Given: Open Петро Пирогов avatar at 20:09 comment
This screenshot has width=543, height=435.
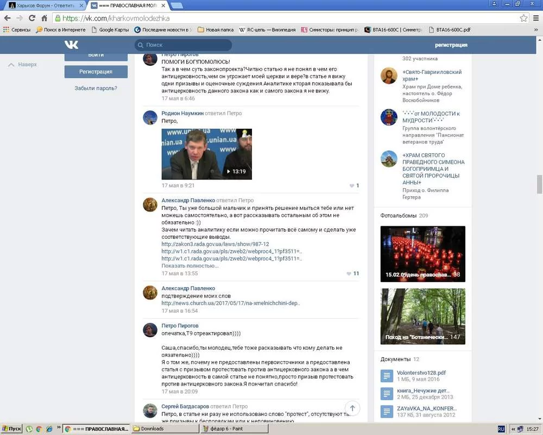Looking at the screenshot, I should pyautogui.click(x=150, y=330).
